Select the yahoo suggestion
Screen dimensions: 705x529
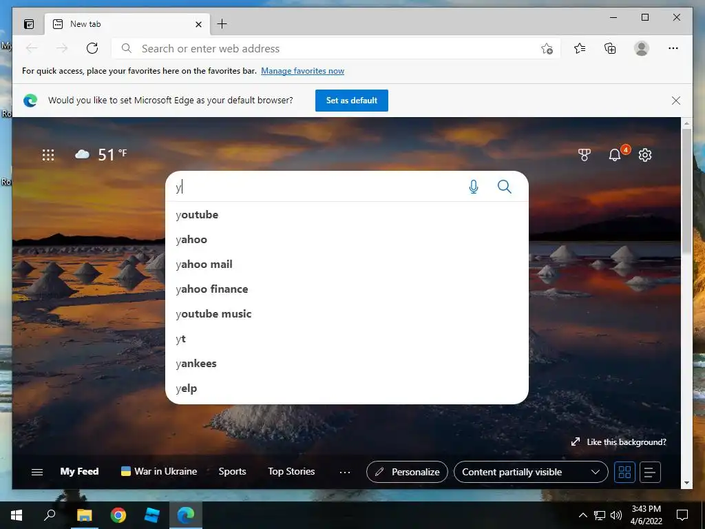point(347,239)
